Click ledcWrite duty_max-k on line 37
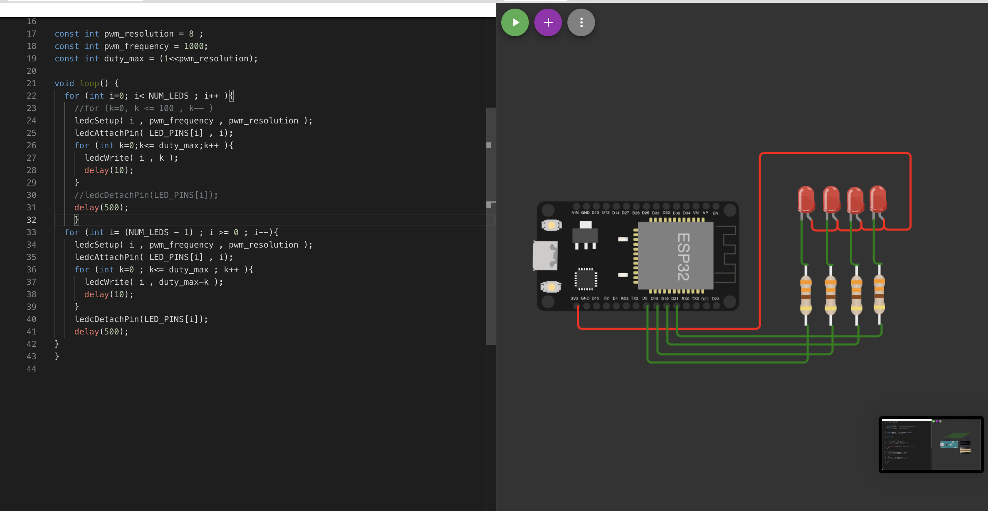The height and width of the screenshot is (511, 988). click(x=154, y=282)
